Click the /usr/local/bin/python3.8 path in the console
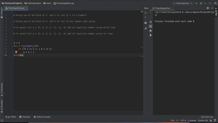 169,12
